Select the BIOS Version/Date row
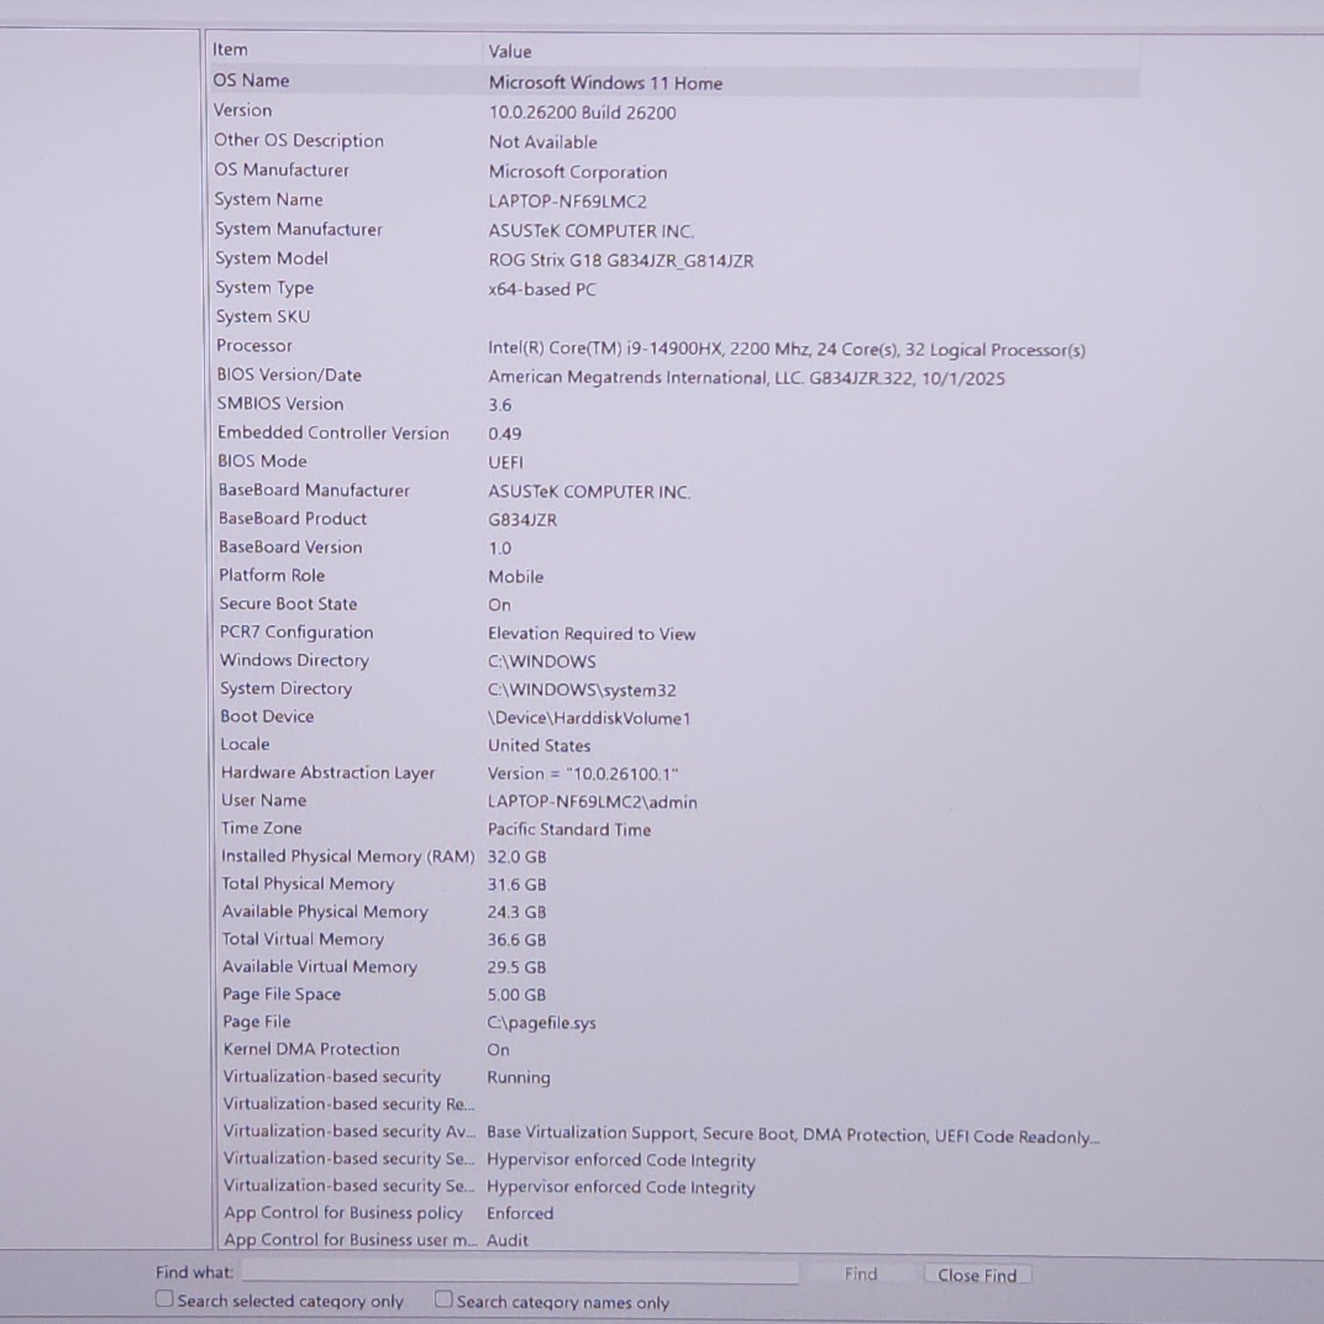Image resolution: width=1324 pixels, height=1324 pixels. 290,375
